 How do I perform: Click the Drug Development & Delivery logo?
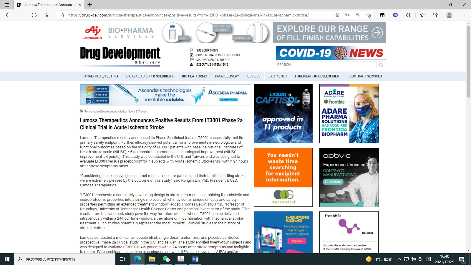[120, 56]
